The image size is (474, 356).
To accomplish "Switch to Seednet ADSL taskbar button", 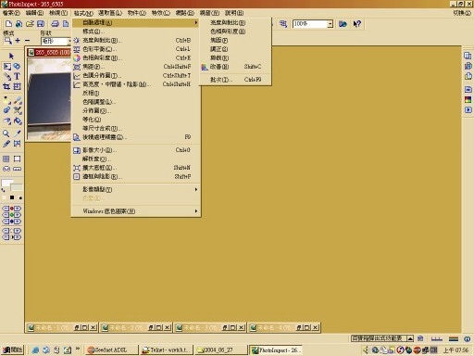I will pos(112,350).
